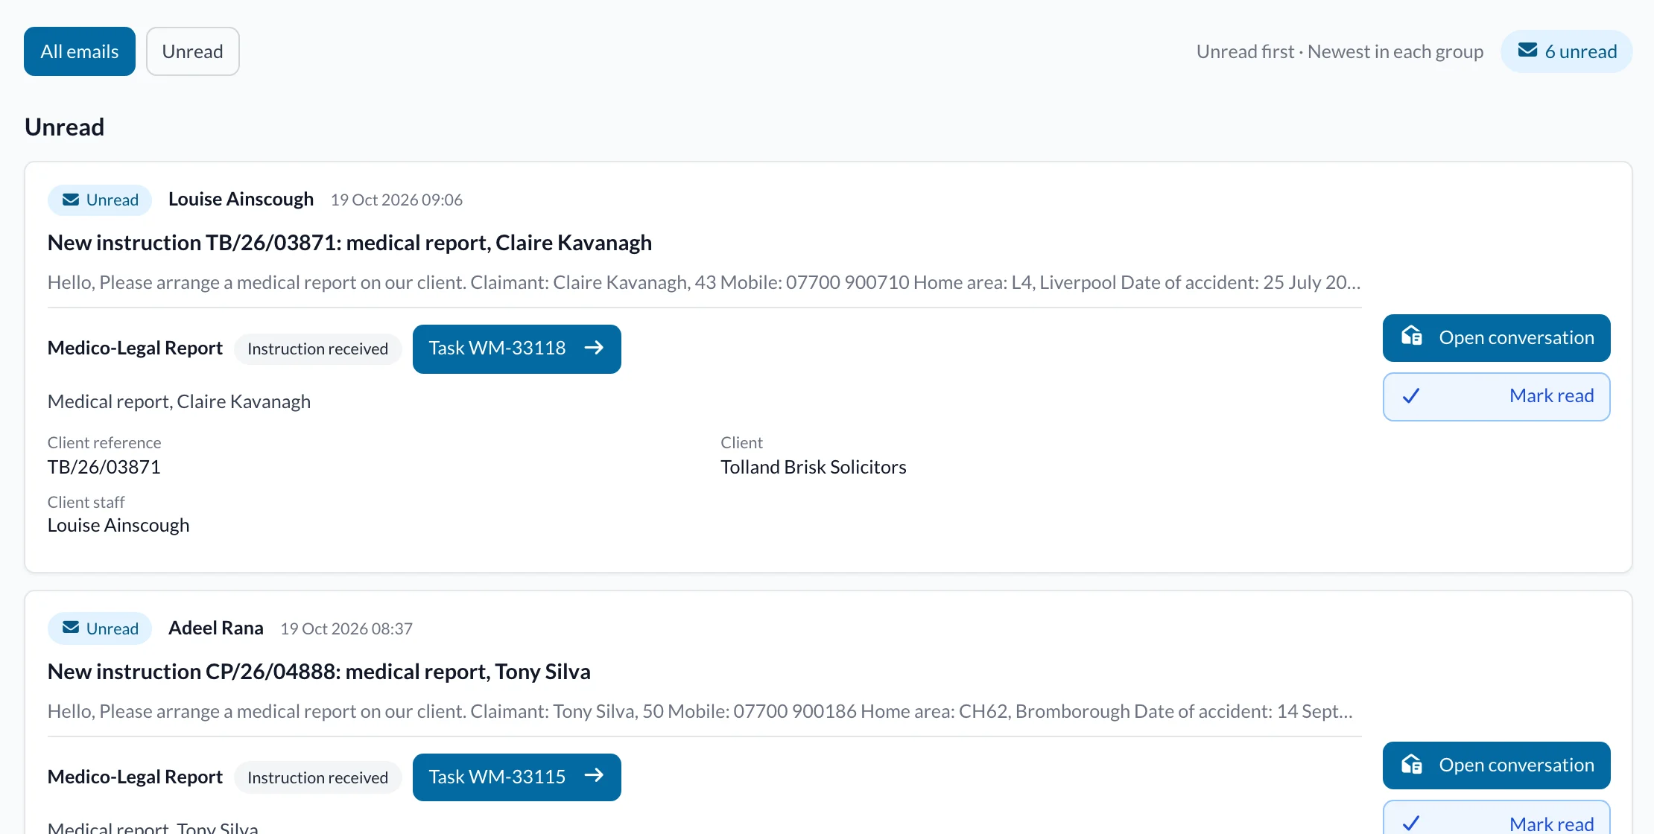Click timestamp 19 Oct 2026 09:06
The width and height of the screenshot is (1654, 834).
396,200
